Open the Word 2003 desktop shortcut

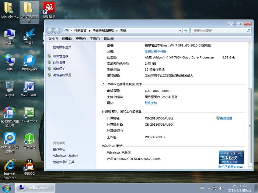click(29, 87)
